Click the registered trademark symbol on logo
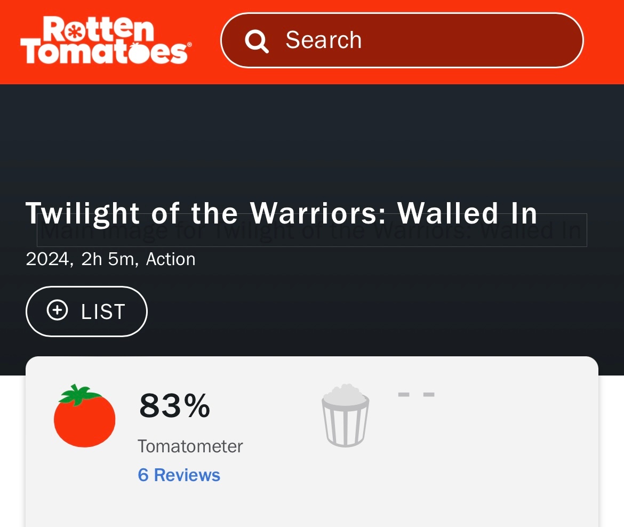This screenshot has width=624, height=527. pos(189,45)
